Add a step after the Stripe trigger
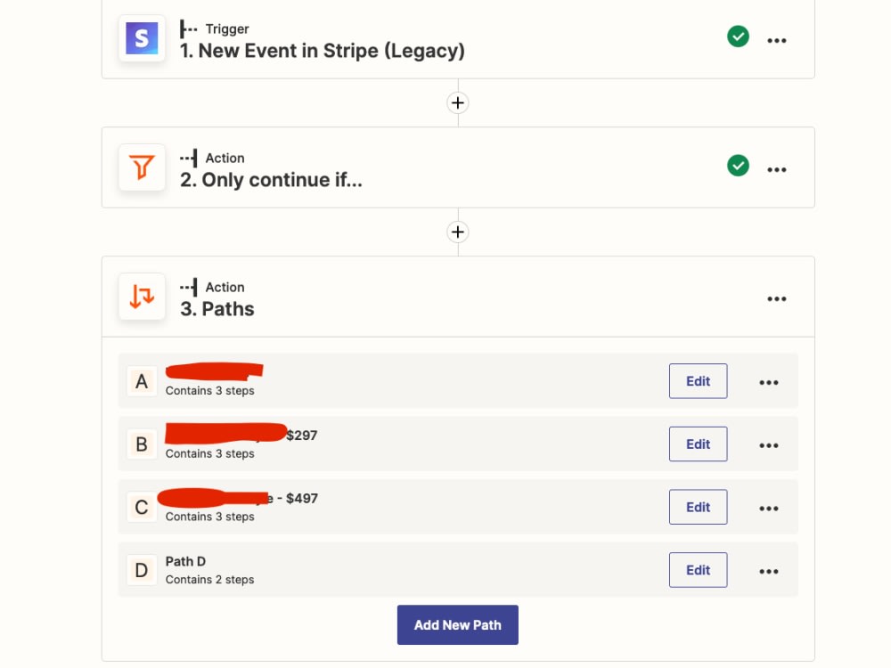The width and height of the screenshot is (891, 668). tap(457, 102)
